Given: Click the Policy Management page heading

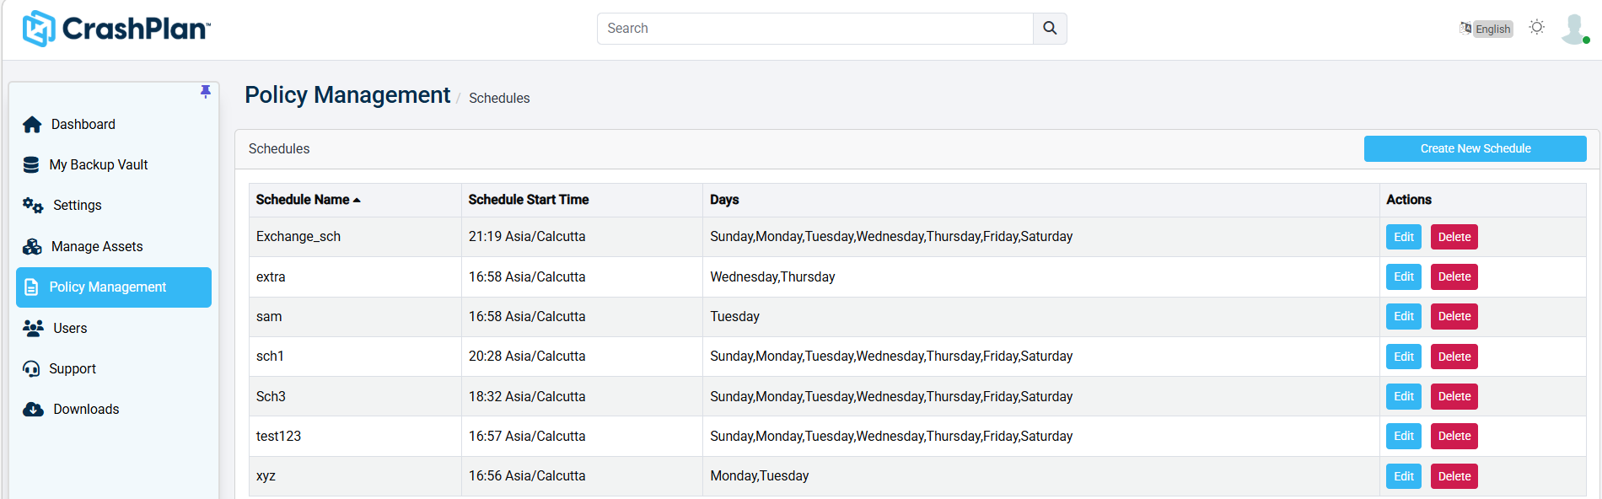Looking at the screenshot, I should coord(347,95).
